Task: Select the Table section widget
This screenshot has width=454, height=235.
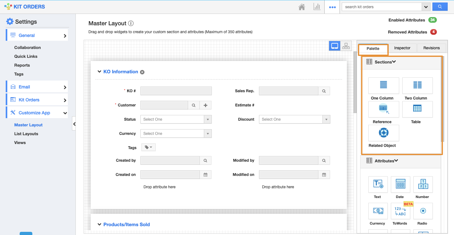Action: (x=417, y=109)
